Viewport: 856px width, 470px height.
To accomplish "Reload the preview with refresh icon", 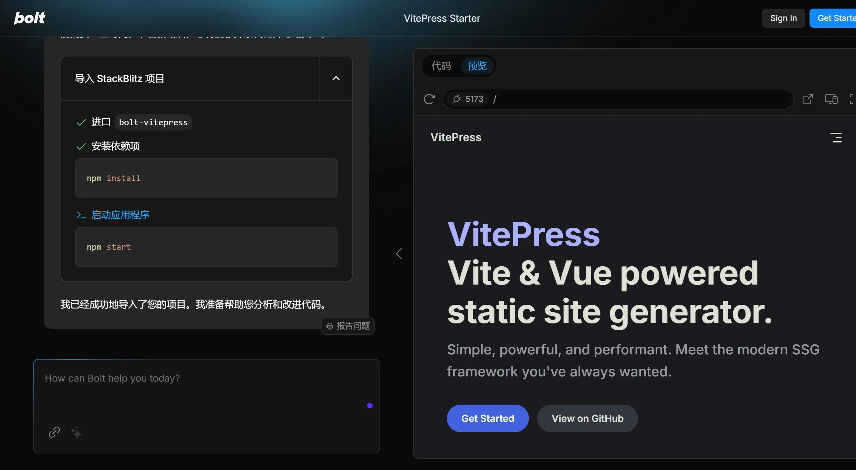I will click(x=429, y=99).
